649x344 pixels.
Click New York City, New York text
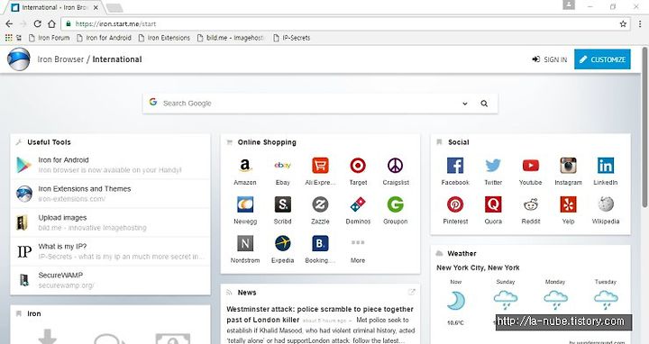pos(478,267)
